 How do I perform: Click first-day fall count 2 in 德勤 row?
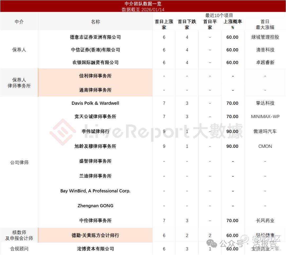coord(187,235)
